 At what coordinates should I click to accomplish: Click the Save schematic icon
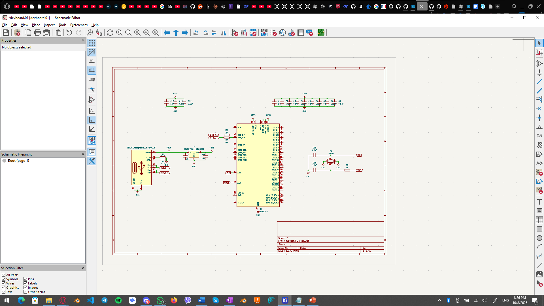click(x=6, y=33)
